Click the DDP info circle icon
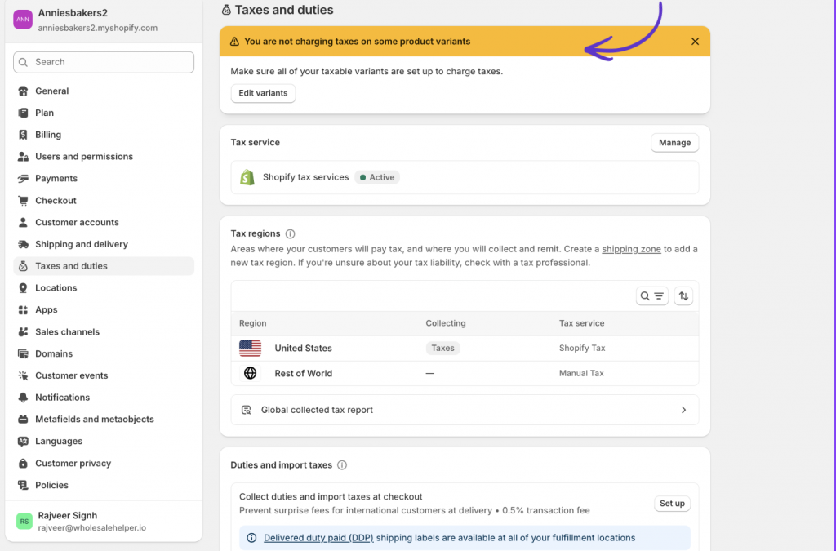Screen dimensions: 836x551 pos(251,538)
